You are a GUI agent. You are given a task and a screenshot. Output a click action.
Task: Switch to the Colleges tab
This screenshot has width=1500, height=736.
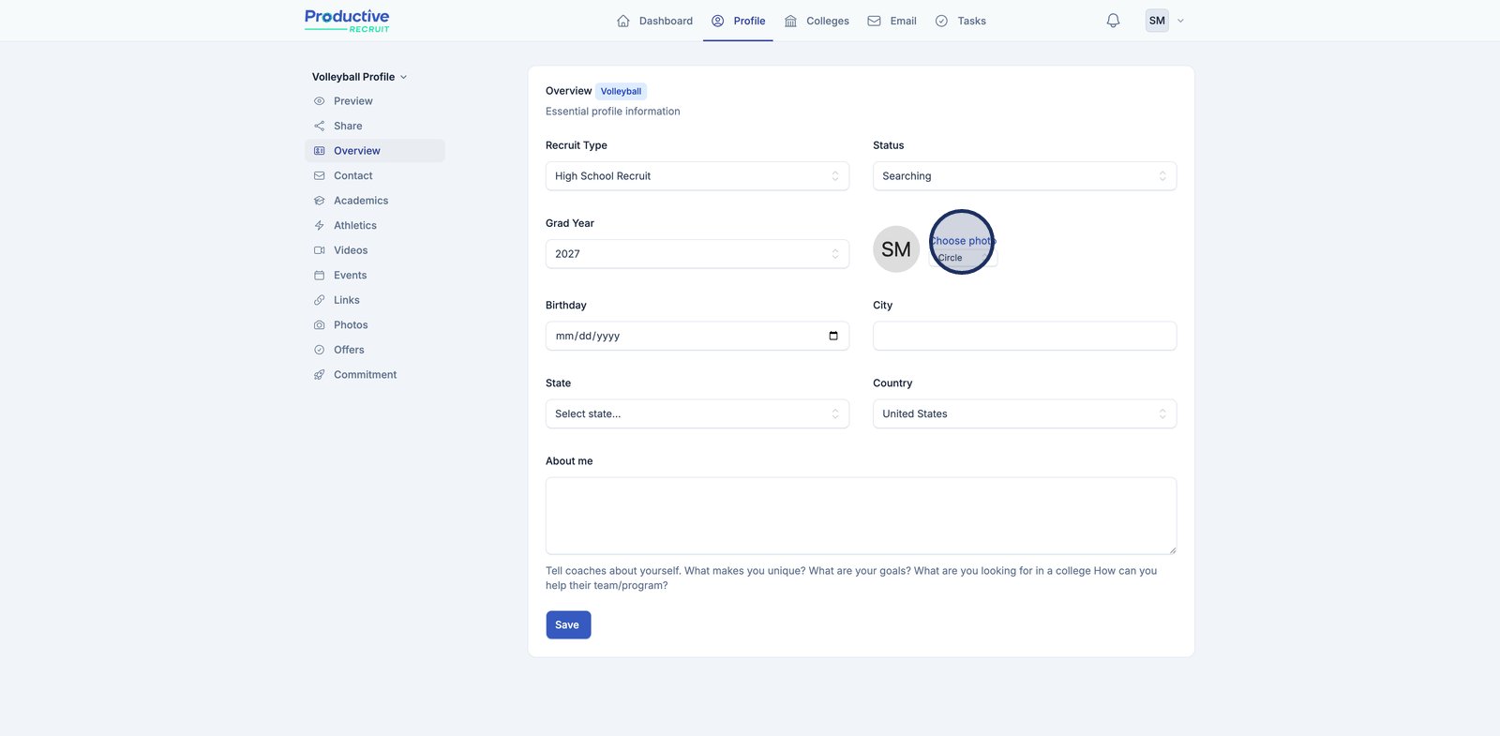(x=817, y=21)
